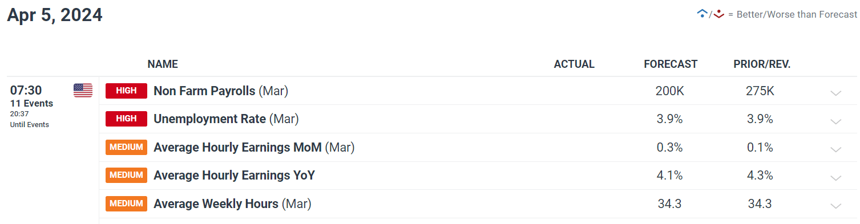Click the 11 Events label under 07:30
Image resolution: width=860 pixels, height=224 pixels.
[x=31, y=104]
